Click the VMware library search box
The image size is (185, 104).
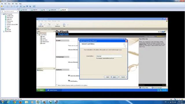(x=10, y=11)
